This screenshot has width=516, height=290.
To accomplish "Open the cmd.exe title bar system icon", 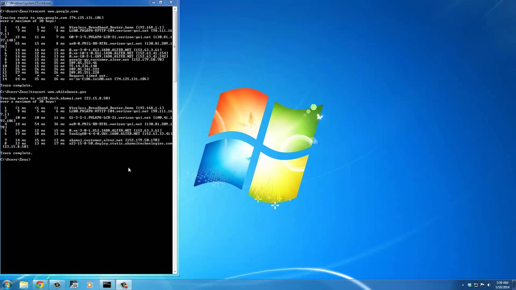I will click(x=3, y=3).
